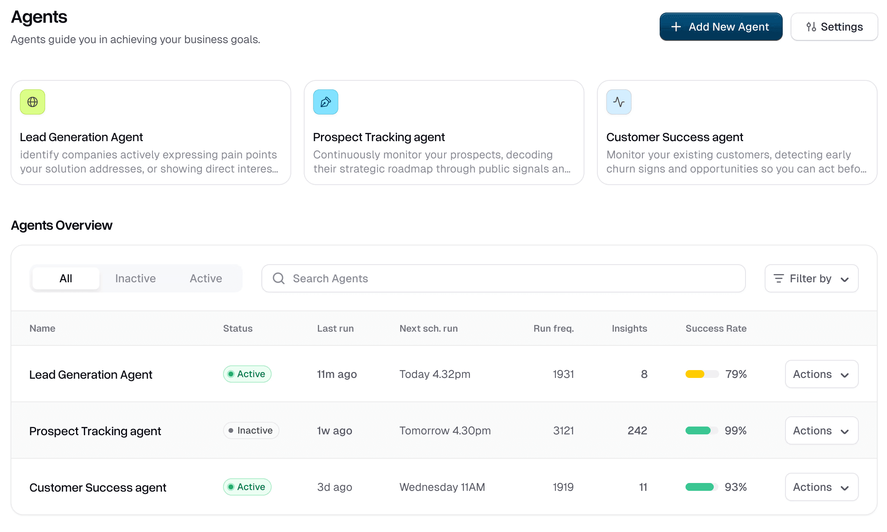This screenshot has width=887, height=532.
Task: Expand Actions for Customer Success agent
Action: [x=822, y=487]
